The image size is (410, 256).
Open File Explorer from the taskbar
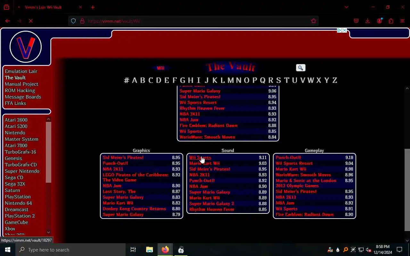click(x=150, y=250)
